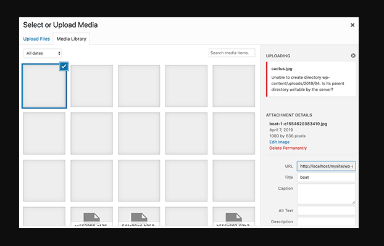
Task: Click the Description input field
Action: 326,221
